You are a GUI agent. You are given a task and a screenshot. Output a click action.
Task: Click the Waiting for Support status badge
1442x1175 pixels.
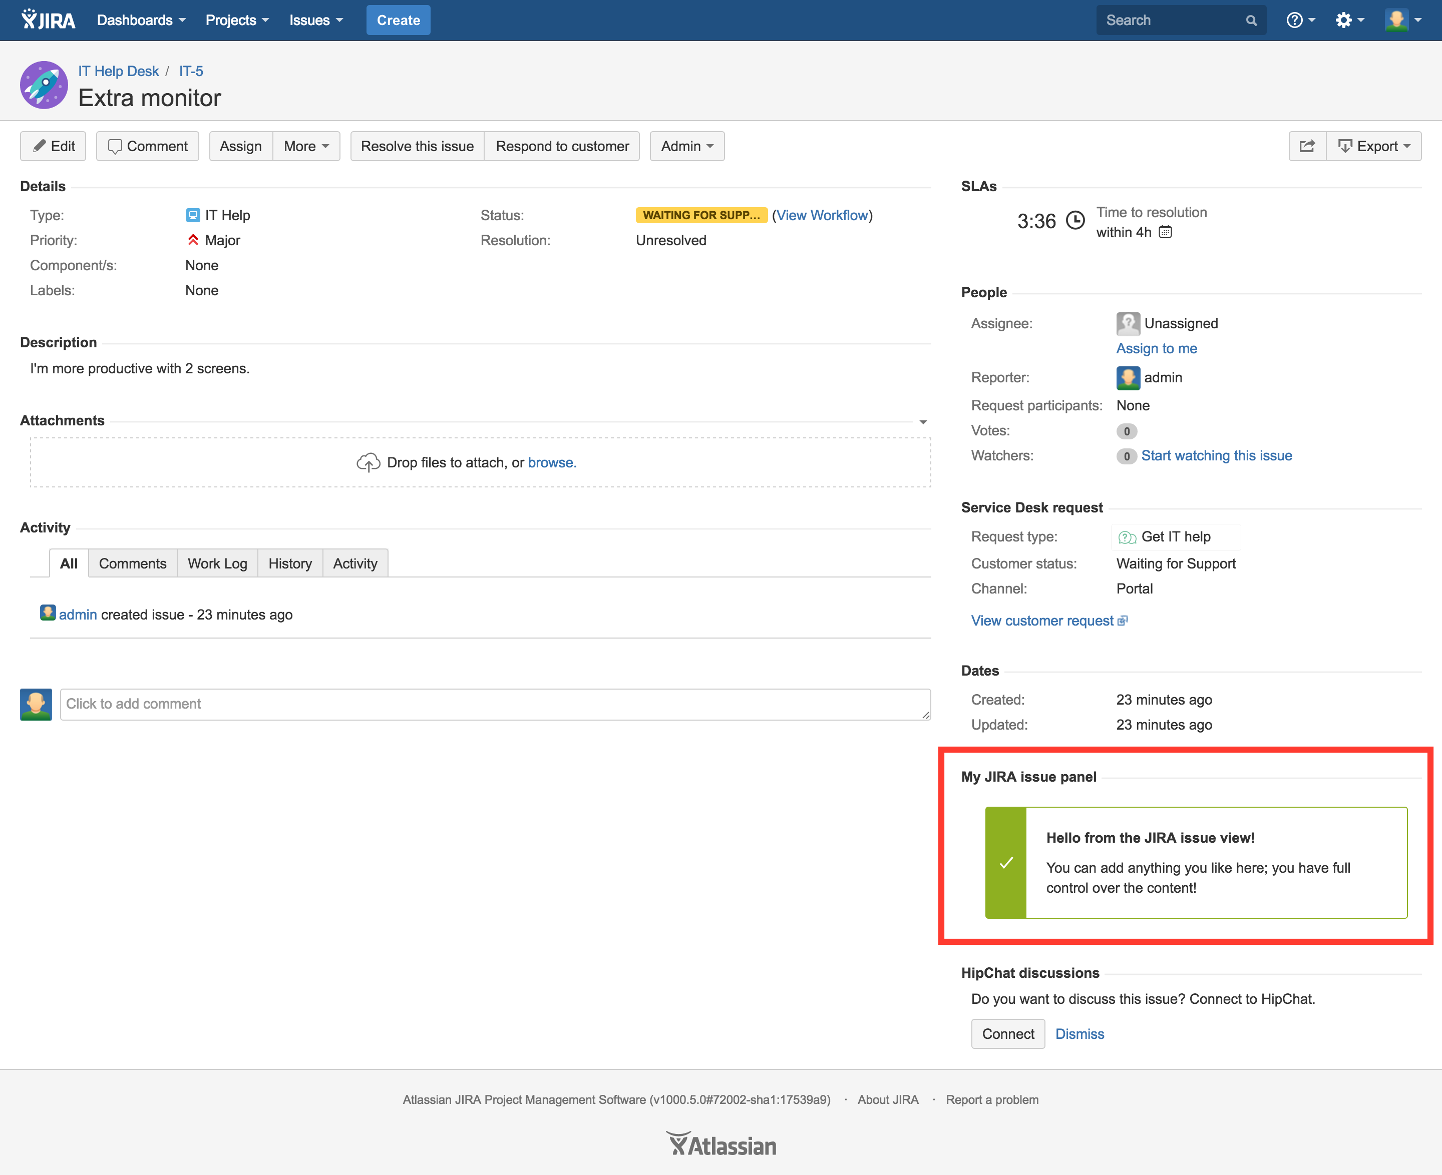[701, 215]
